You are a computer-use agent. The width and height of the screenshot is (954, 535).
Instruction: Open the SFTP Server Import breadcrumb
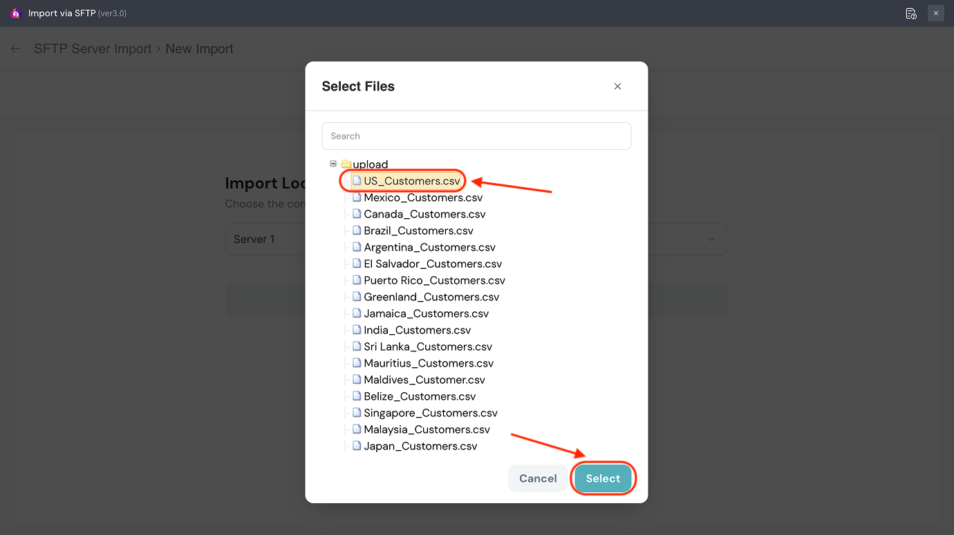(x=93, y=49)
